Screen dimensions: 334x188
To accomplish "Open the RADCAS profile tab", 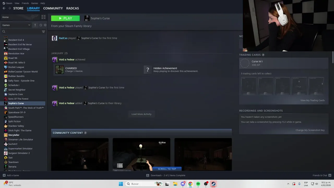I will pos(73,8).
